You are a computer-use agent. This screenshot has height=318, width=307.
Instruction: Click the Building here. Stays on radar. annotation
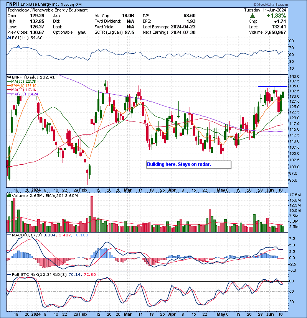[188, 164]
